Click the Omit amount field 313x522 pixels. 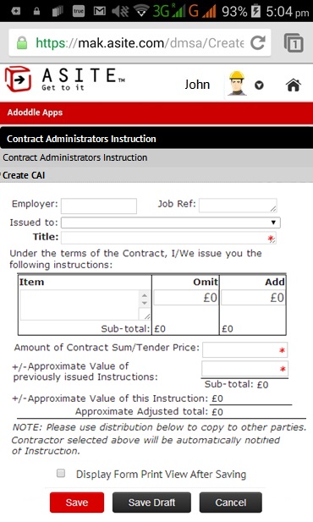[x=186, y=297]
